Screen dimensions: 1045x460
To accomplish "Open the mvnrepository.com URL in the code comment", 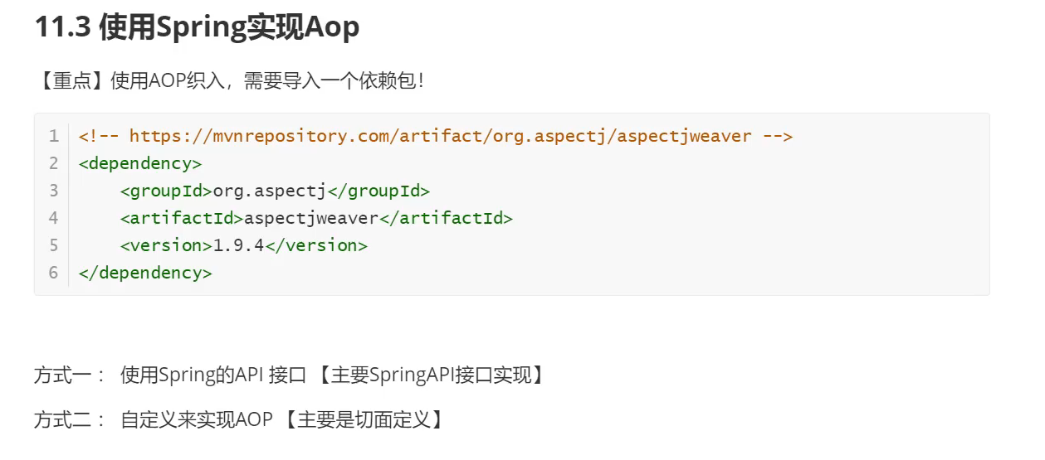I will point(441,136).
